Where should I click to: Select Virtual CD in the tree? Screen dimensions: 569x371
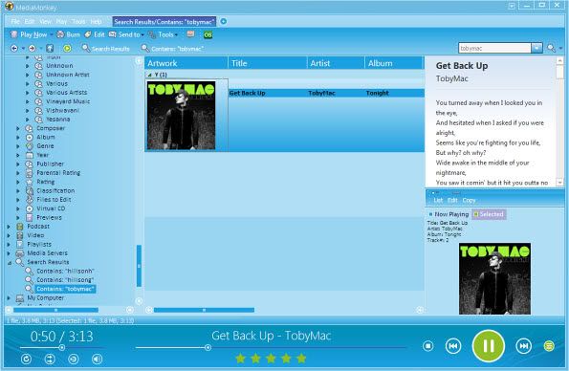point(51,208)
